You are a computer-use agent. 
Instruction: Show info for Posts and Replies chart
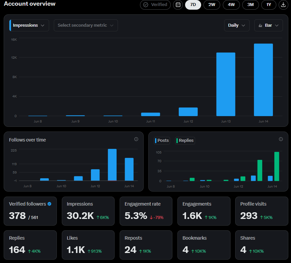tap(281, 139)
